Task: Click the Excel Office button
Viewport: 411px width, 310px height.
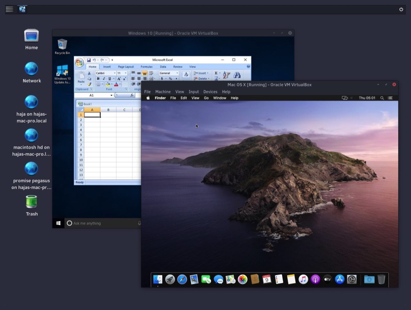Action: click(x=79, y=62)
